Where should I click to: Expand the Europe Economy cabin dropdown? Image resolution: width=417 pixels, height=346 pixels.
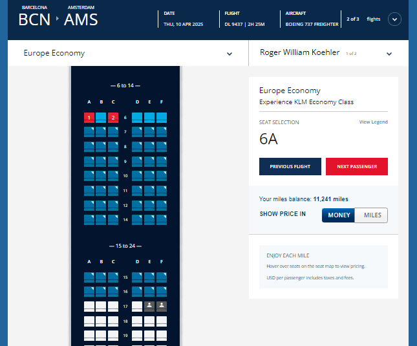coord(229,54)
